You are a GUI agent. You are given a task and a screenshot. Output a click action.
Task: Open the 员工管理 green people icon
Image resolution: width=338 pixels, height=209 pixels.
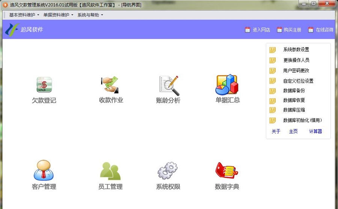pyautogui.click(x=110, y=171)
